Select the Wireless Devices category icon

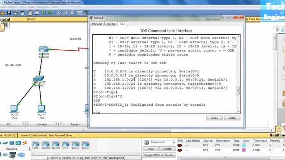coord(18,143)
